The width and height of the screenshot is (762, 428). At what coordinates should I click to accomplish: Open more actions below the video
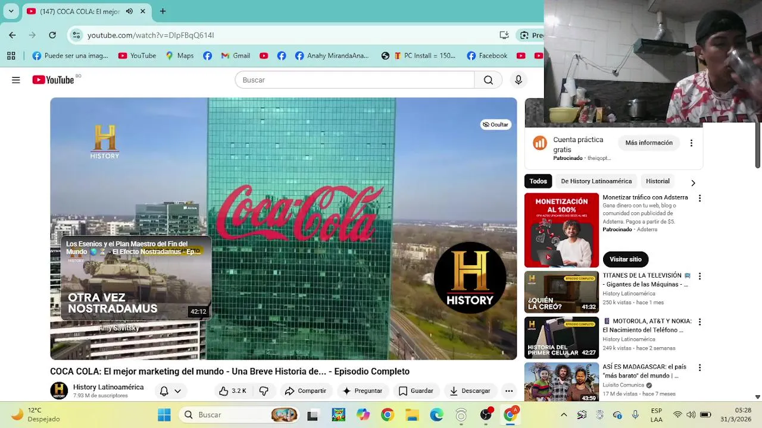point(508,391)
